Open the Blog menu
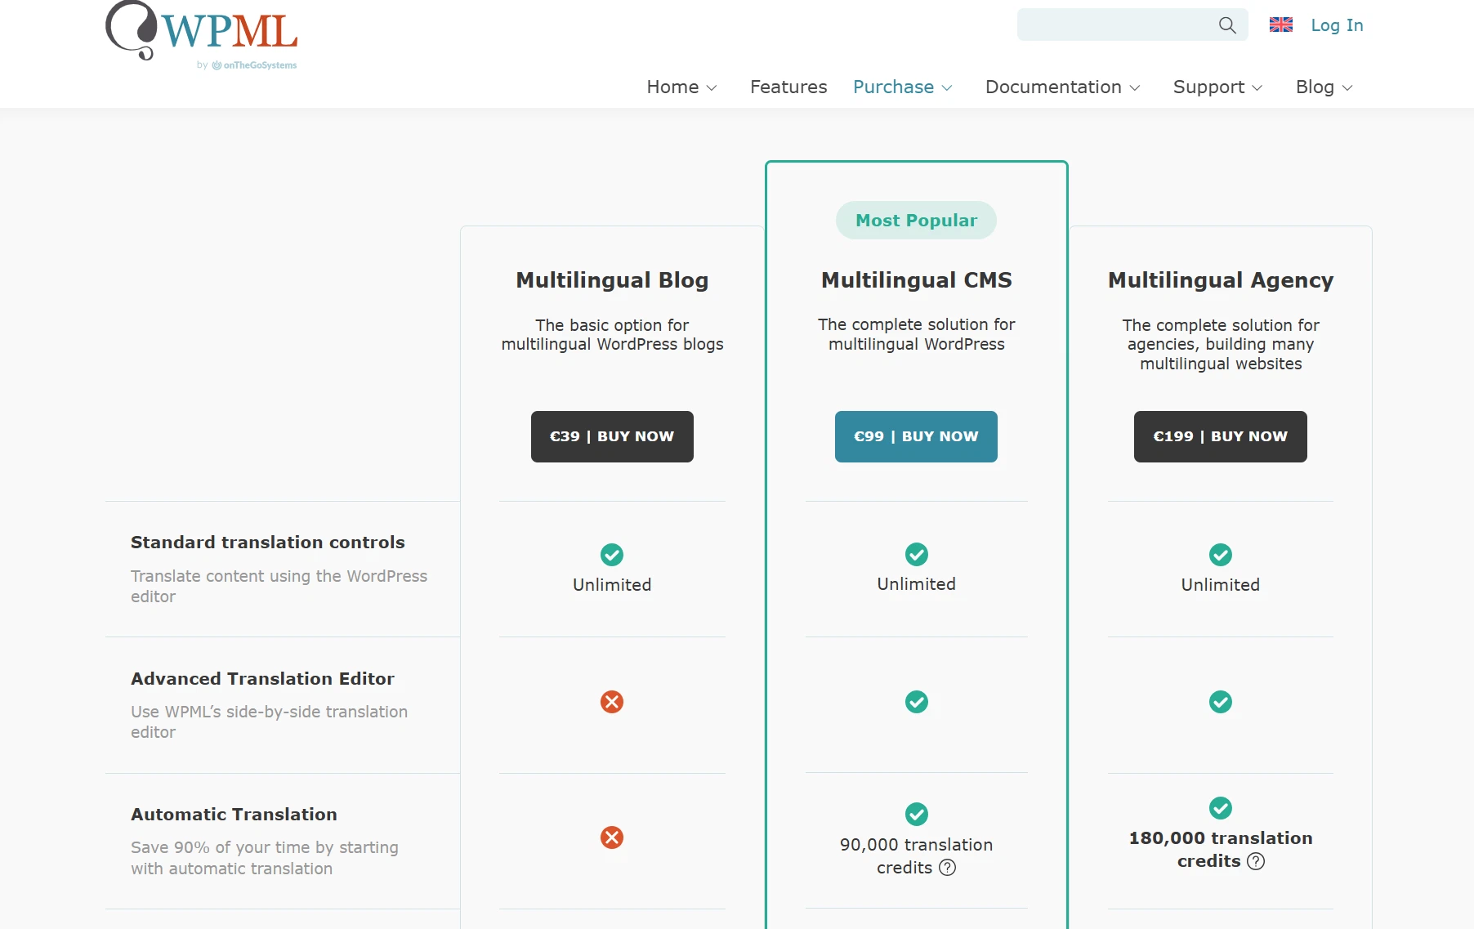1474x929 pixels. [x=1324, y=87]
